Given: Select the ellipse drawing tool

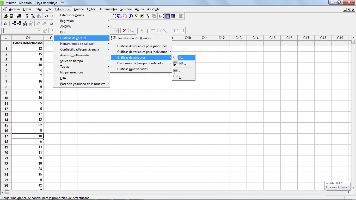Looking at the screenshot, I should [x=159, y=31].
